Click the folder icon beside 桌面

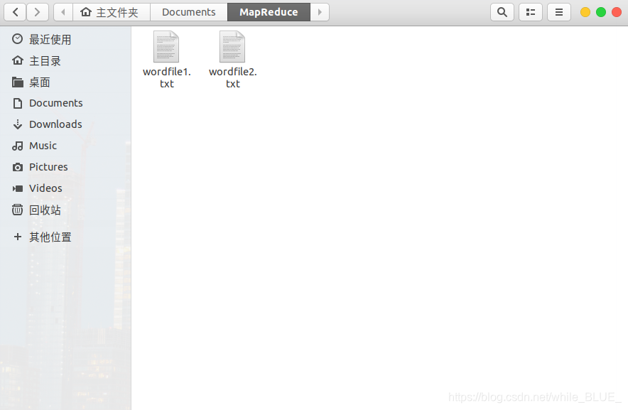[17, 82]
